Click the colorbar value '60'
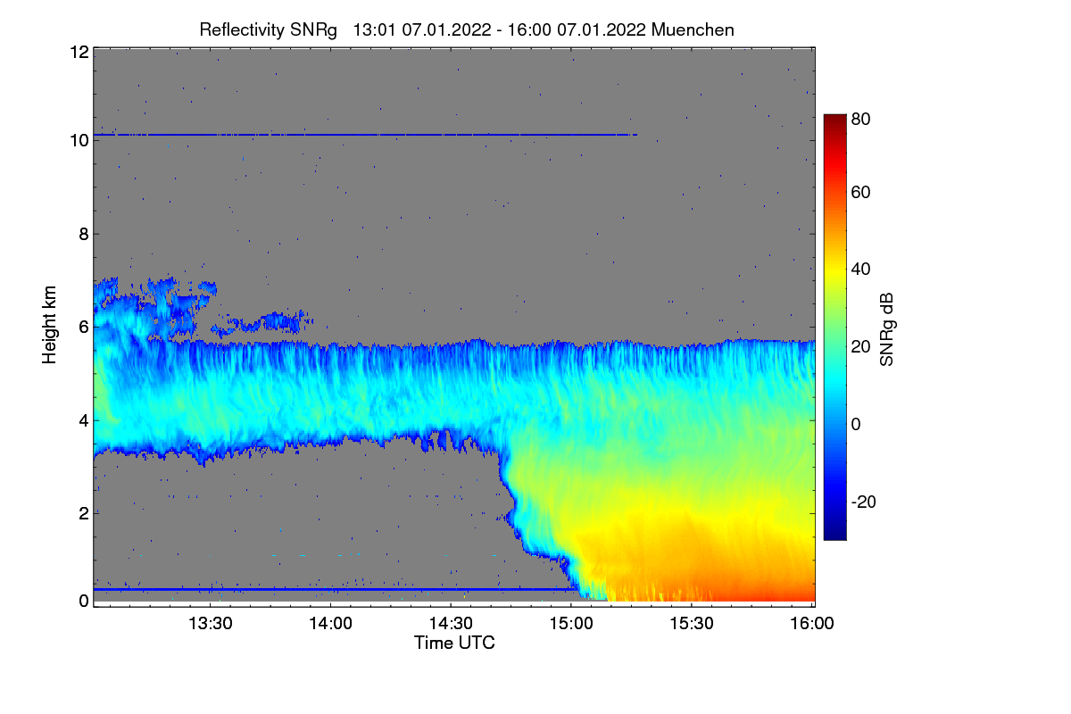1071x714 pixels. point(861,192)
